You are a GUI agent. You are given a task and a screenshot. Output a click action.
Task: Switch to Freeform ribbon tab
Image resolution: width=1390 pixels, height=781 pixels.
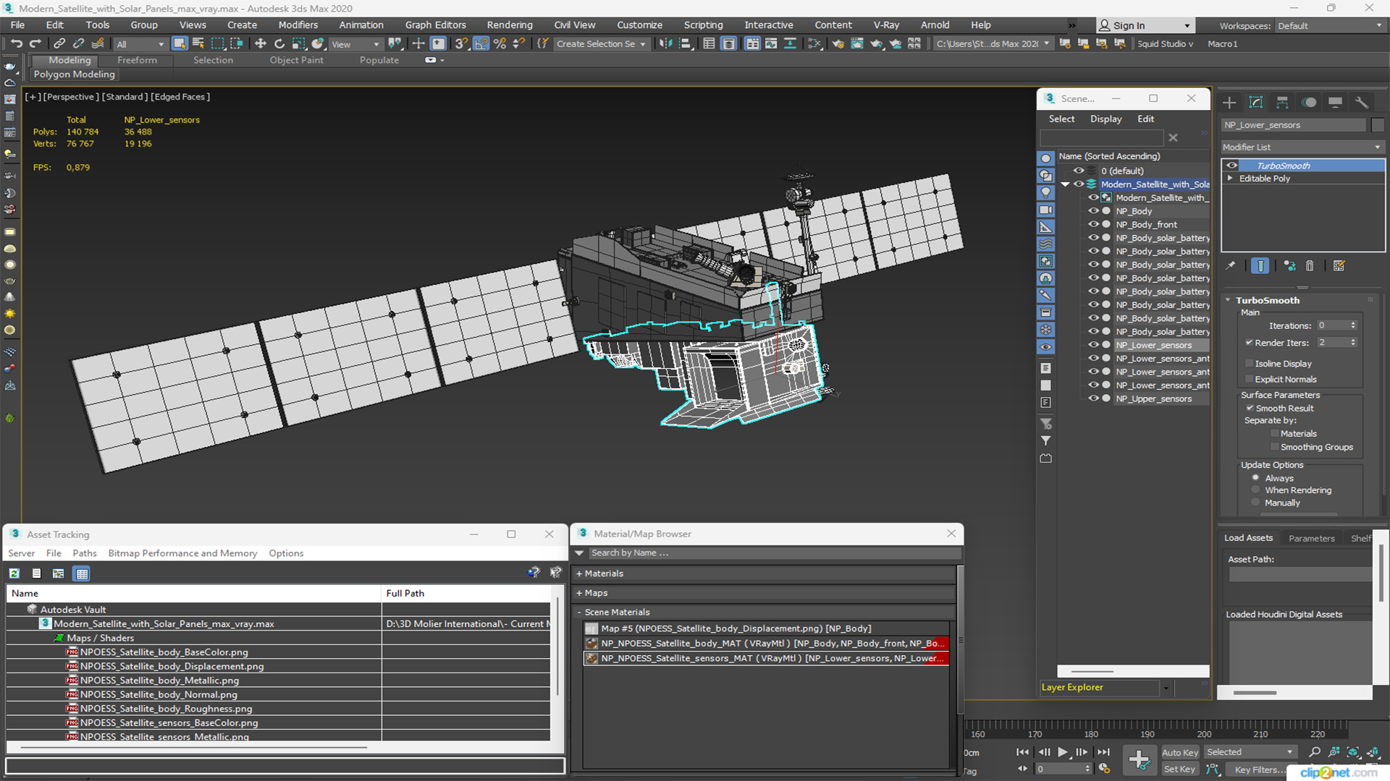pyautogui.click(x=137, y=60)
